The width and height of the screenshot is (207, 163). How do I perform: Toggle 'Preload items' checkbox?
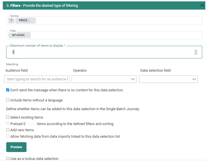pyautogui.click(x=8, y=124)
